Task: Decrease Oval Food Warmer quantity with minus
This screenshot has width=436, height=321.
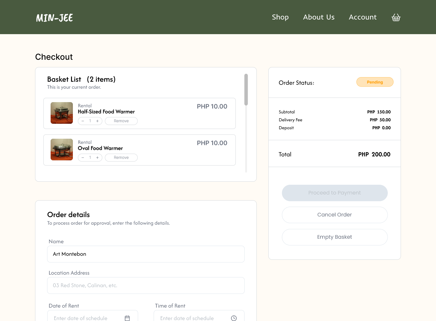Action: [x=83, y=158]
